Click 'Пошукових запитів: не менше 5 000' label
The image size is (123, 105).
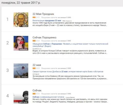coord(56,17)
